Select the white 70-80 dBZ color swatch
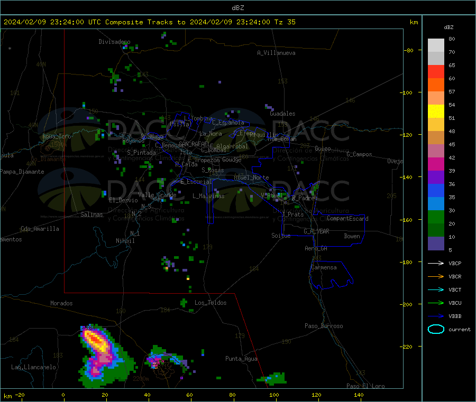The height and width of the screenshot is (402, 476). tap(436, 45)
